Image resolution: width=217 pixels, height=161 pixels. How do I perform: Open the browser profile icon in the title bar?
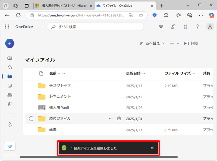tap(6, 6)
